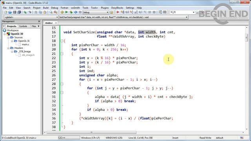Click the management tabs scroll left arrow
This screenshot has height=141, width=251.
[x=4, y=26]
